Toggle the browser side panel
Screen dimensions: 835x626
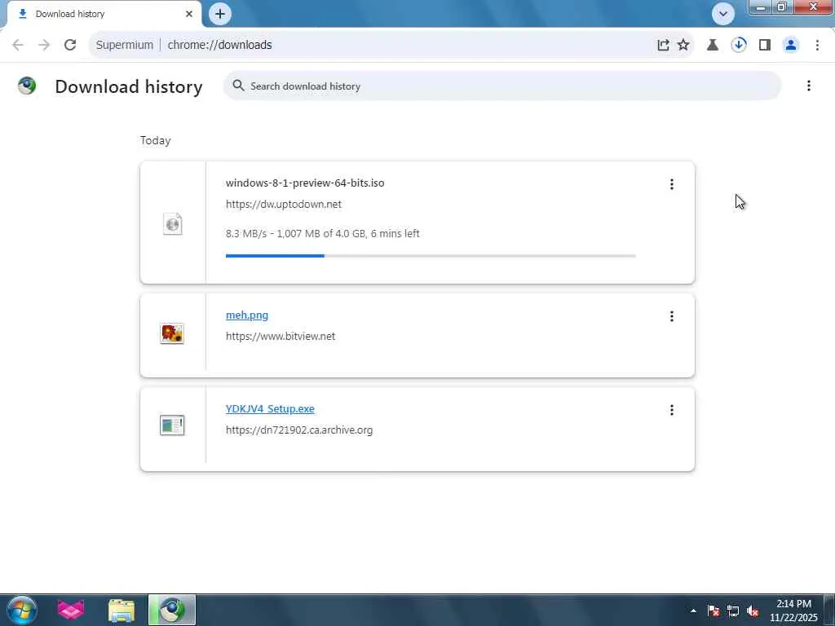point(765,45)
